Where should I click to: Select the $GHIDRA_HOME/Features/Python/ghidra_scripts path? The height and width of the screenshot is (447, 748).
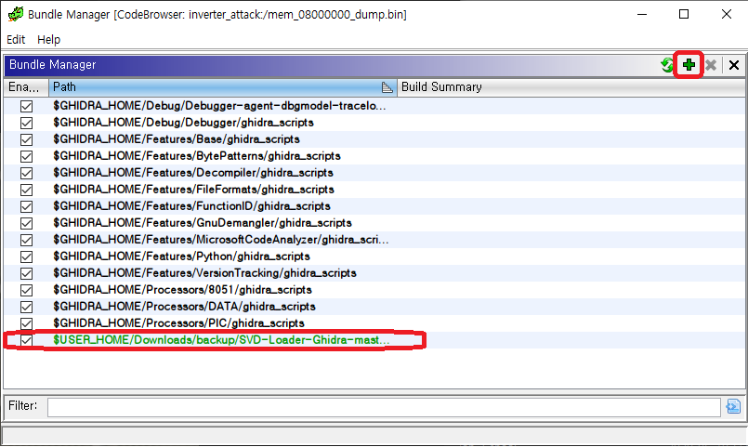coord(181,256)
